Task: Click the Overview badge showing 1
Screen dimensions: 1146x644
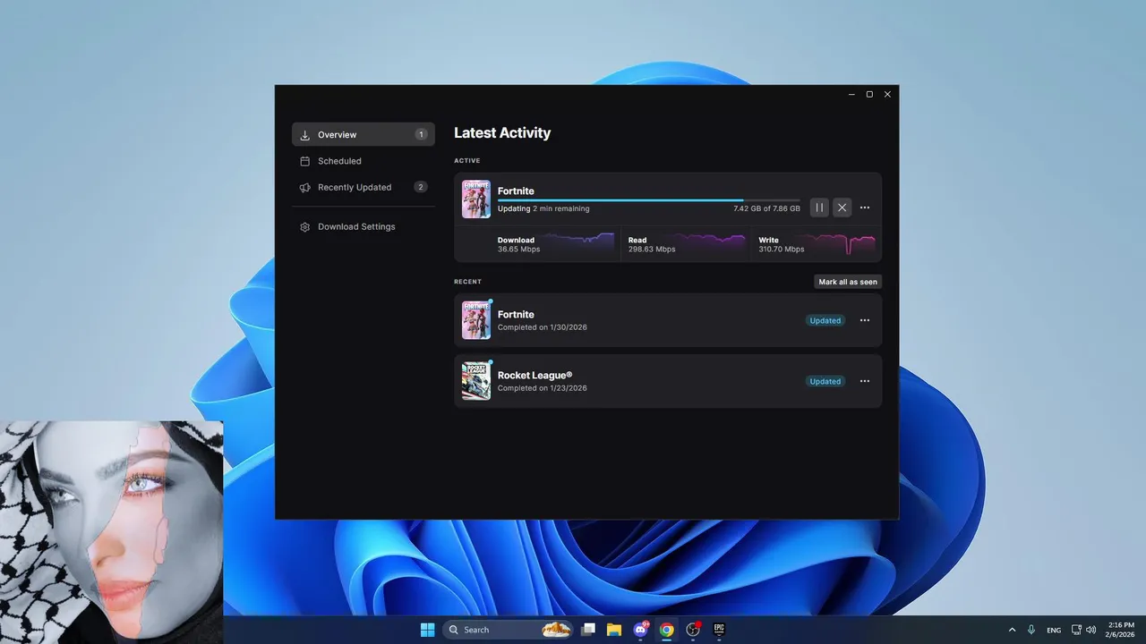Action: coord(421,134)
